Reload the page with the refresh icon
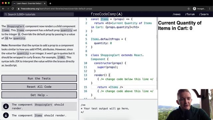 click(13, 9)
